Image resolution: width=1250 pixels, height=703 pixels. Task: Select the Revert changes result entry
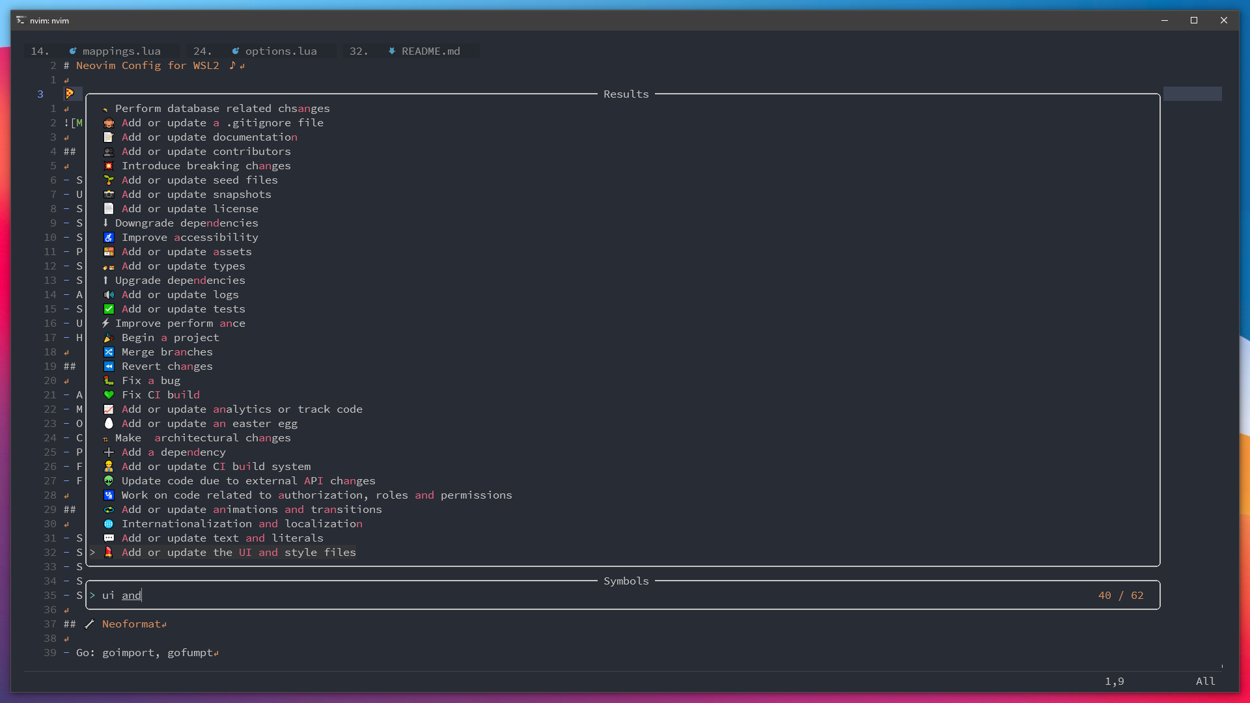167,366
